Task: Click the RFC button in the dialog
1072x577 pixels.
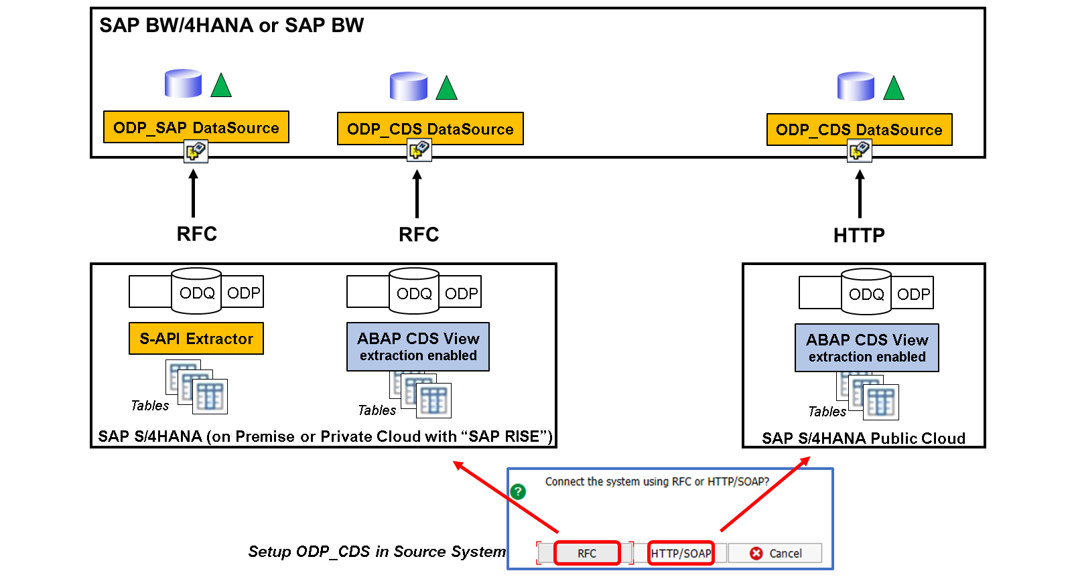Action: pos(587,553)
